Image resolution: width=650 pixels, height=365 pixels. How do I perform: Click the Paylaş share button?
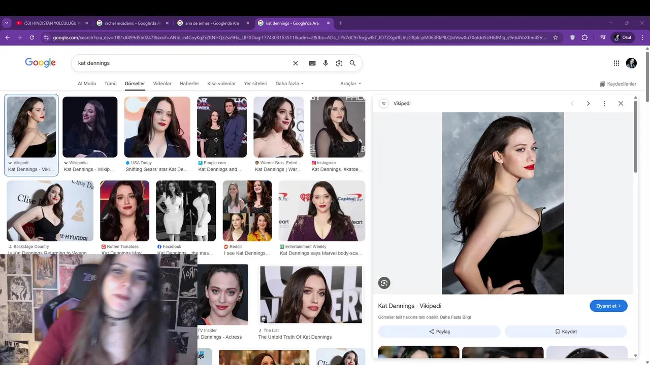tap(439, 332)
